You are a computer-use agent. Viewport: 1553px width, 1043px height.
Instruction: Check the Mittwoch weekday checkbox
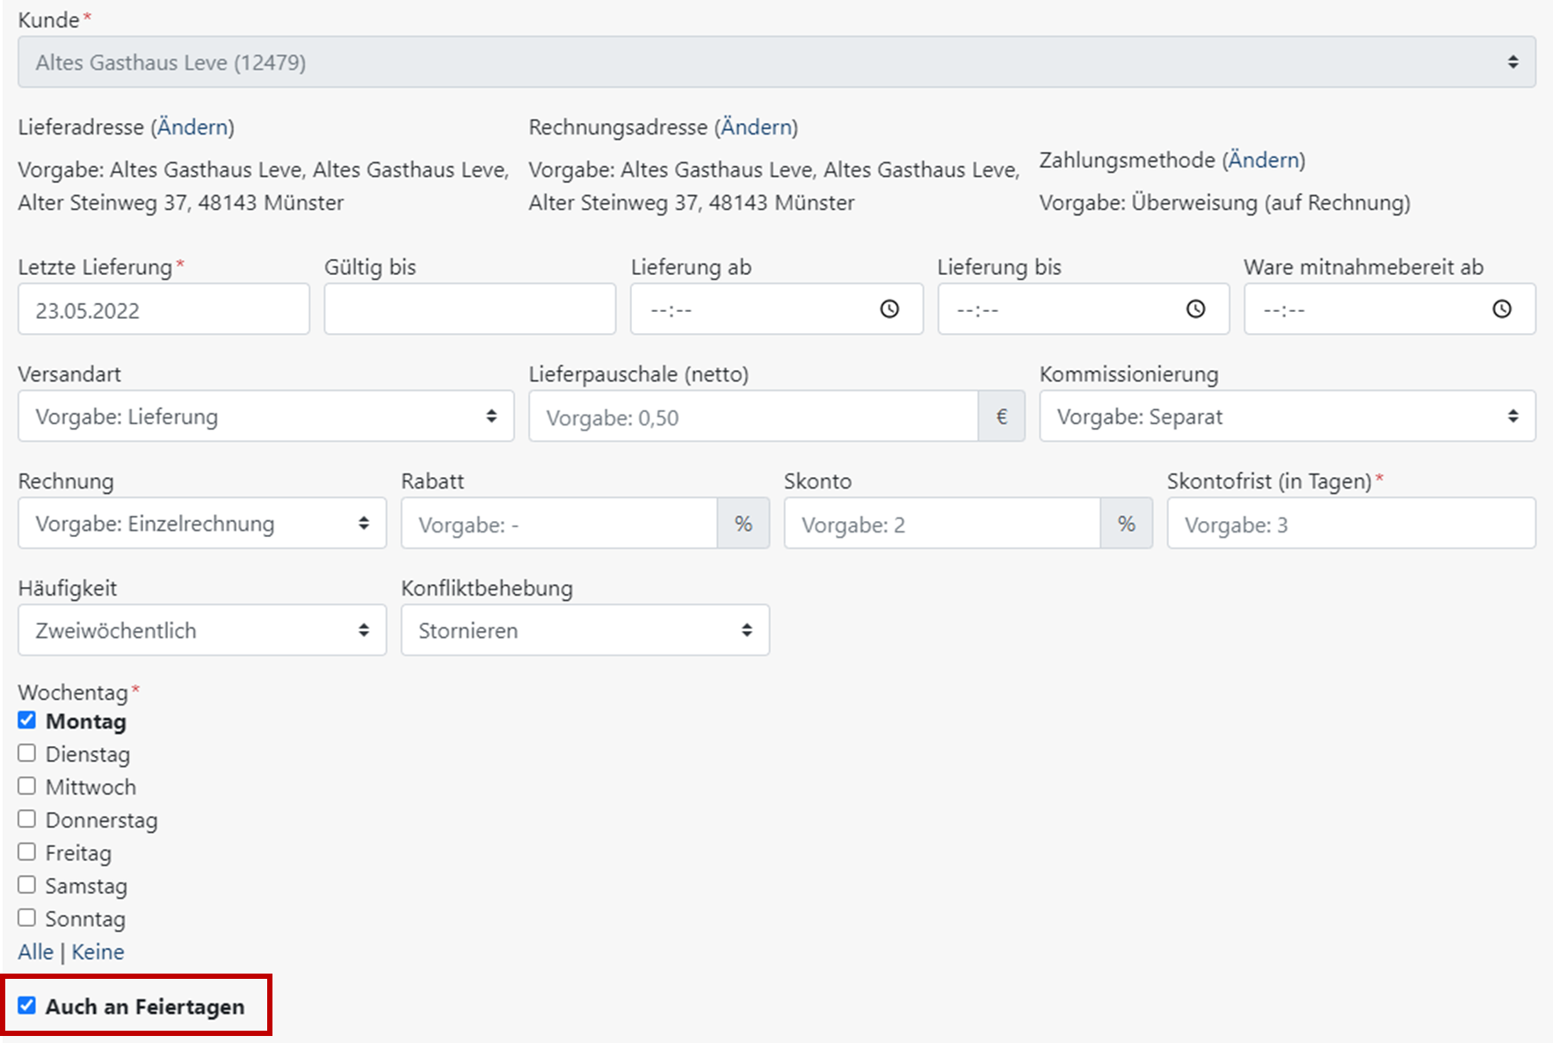[27, 786]
